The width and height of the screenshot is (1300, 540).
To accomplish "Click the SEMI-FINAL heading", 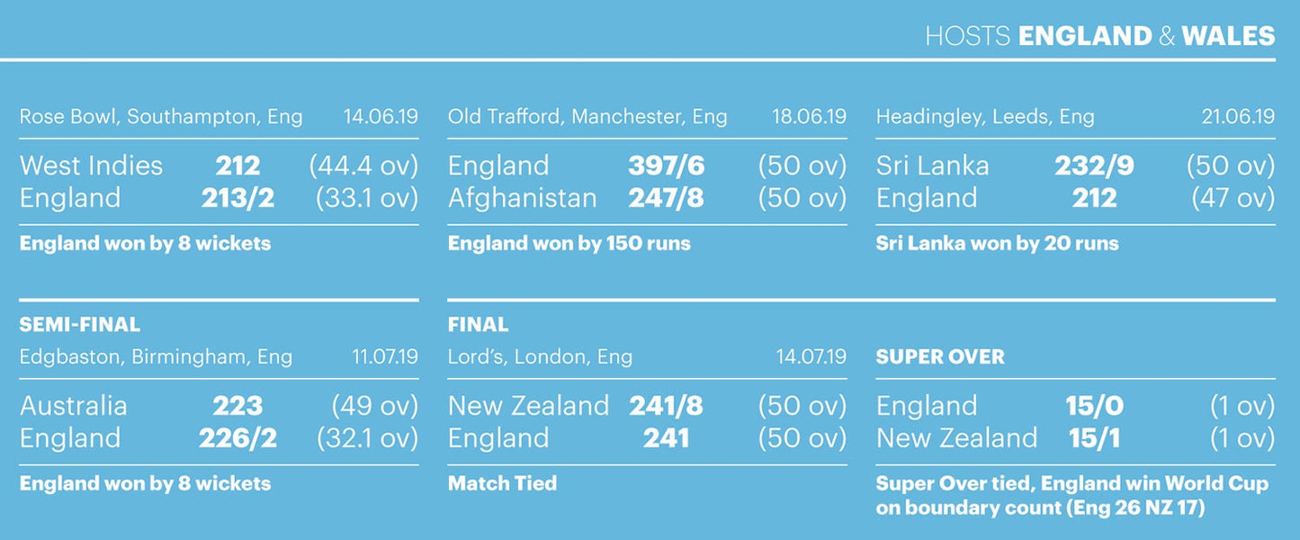I will pos(80,325).
